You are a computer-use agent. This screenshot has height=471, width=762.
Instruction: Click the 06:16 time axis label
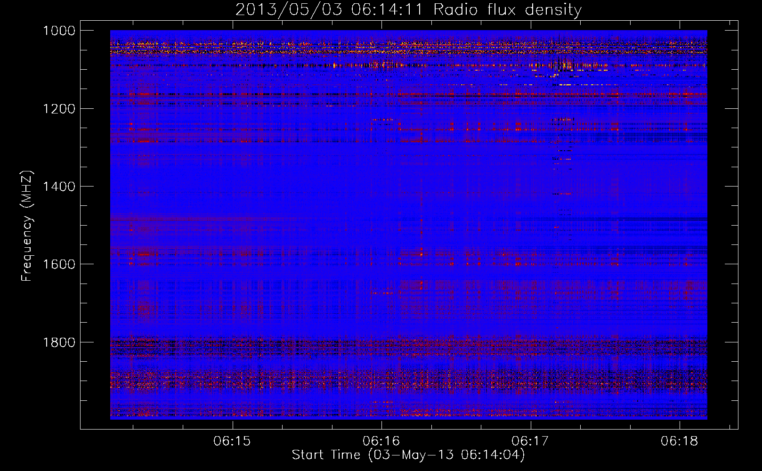(x=381, y=441)
